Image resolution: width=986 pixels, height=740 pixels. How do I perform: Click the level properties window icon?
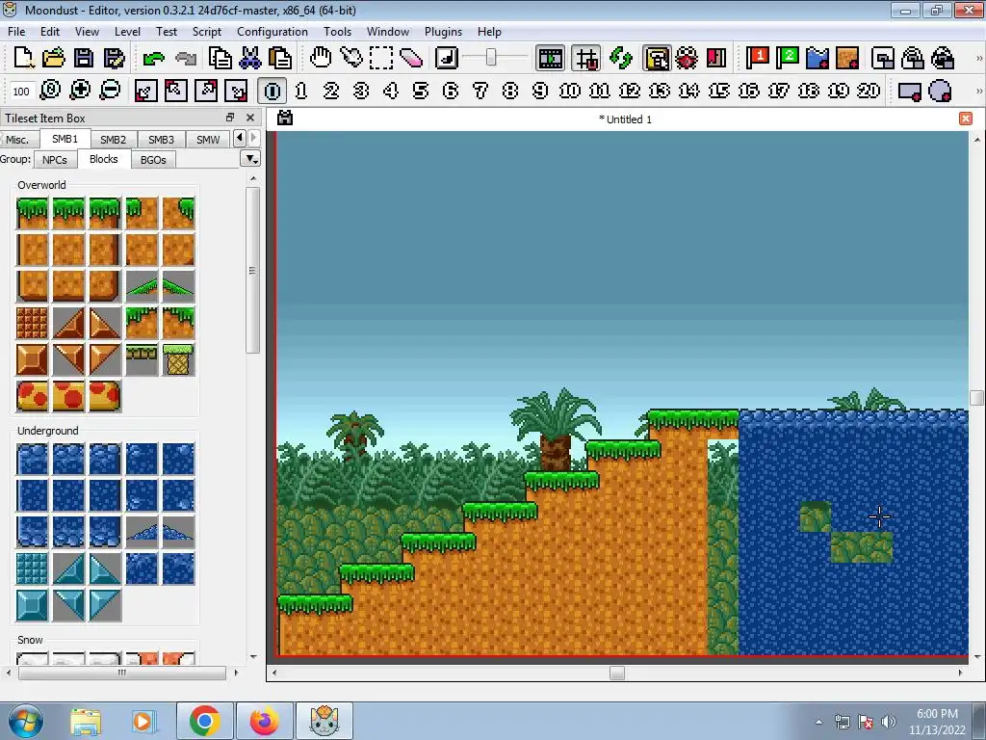(883, 58)
